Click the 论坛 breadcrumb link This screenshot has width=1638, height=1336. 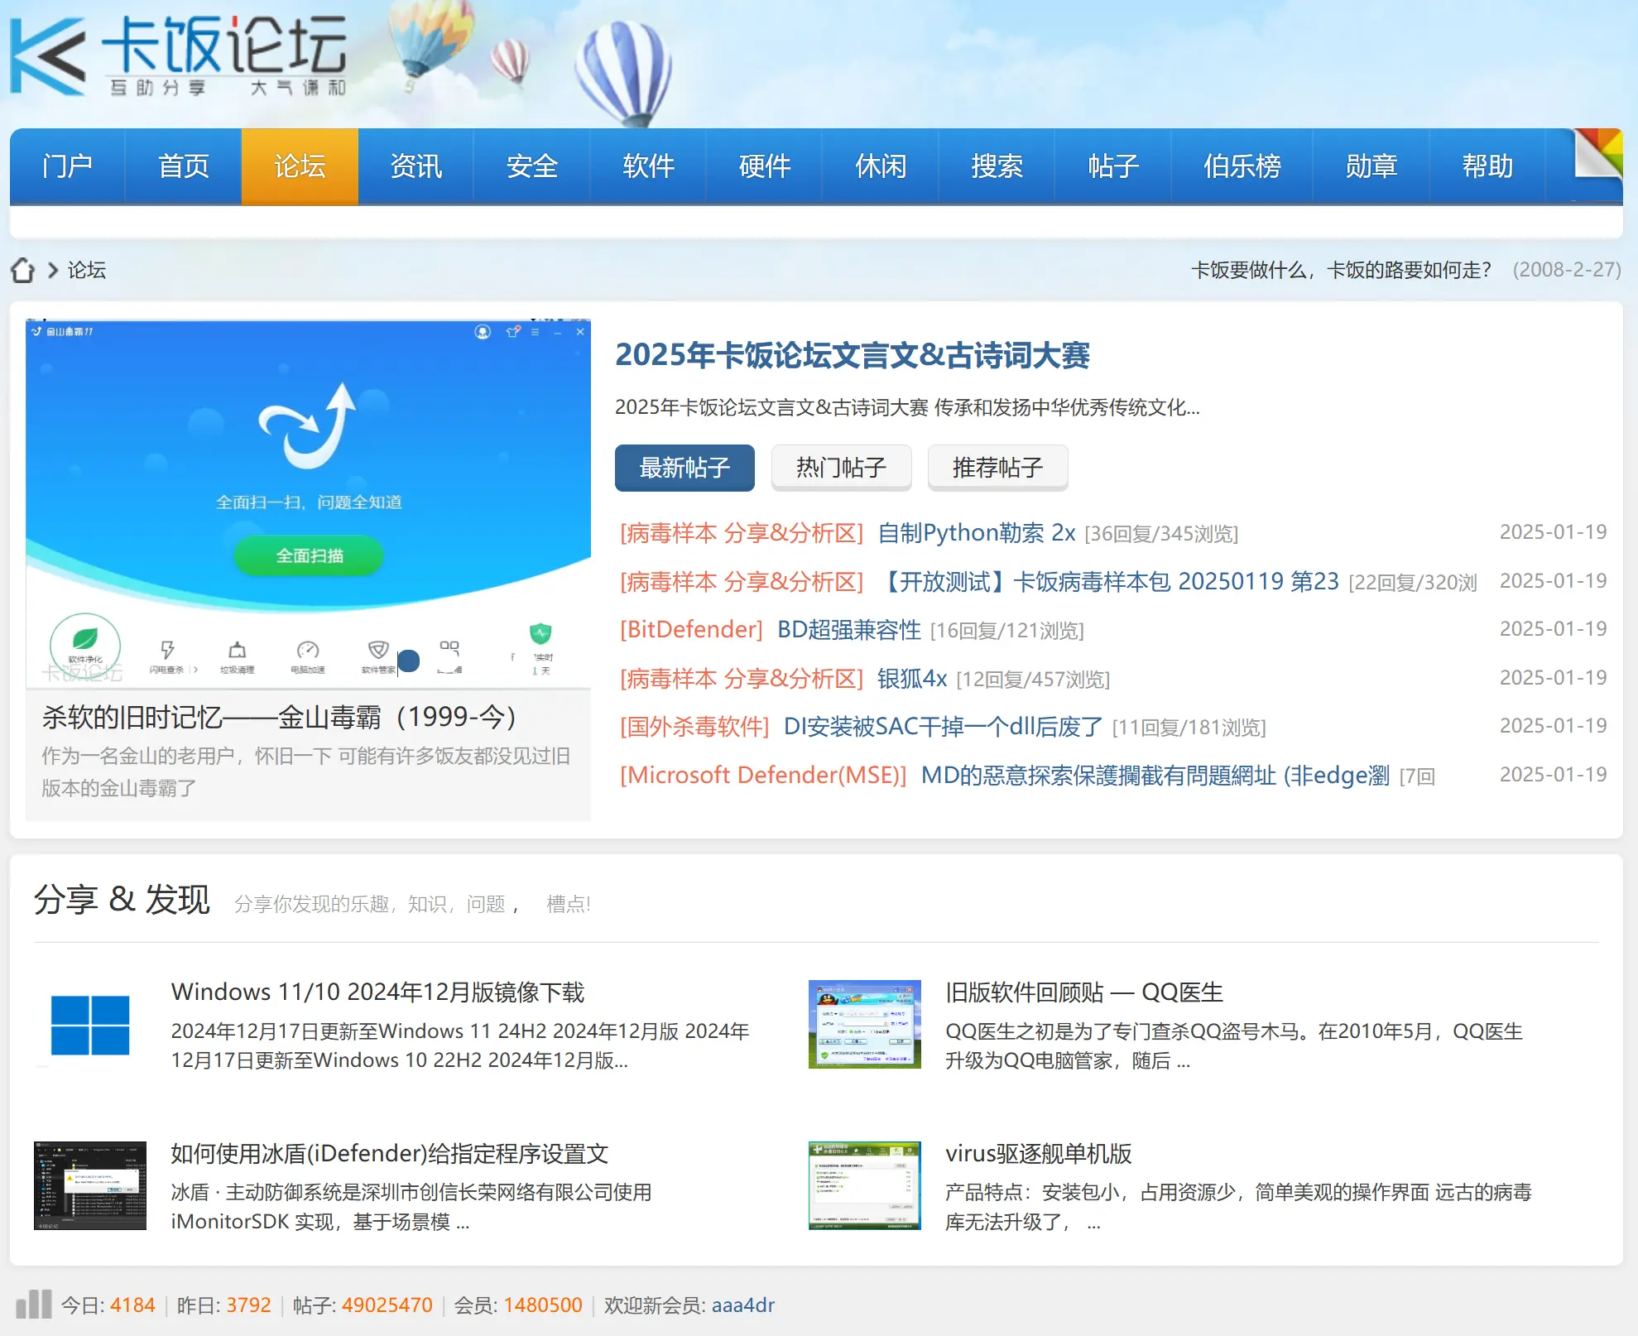tap(86, 270)
